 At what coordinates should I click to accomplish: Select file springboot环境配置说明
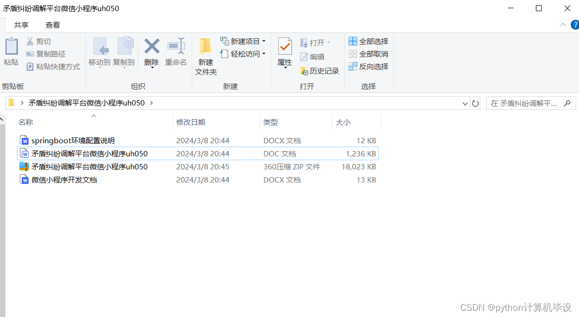(73, 141)
